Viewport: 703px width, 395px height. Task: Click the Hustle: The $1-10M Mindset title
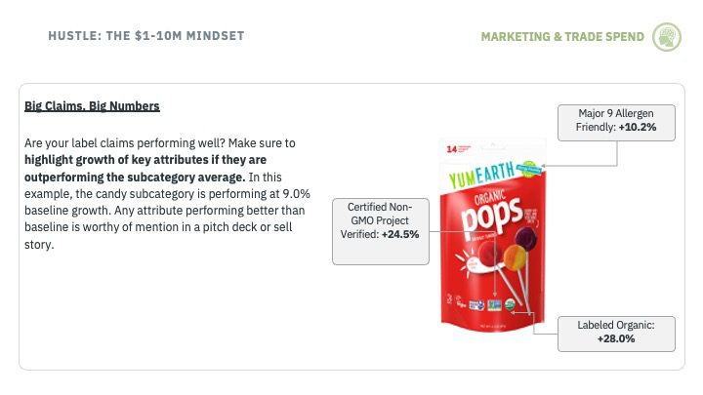coord(146,36)
